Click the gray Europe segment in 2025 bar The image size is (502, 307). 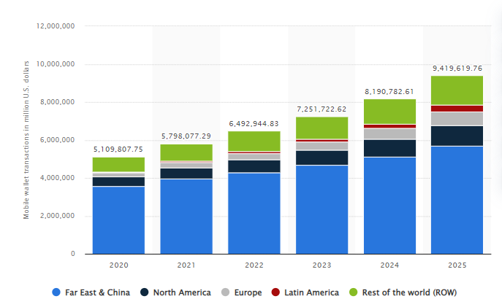pyautogui.click(x=457, y=118)
